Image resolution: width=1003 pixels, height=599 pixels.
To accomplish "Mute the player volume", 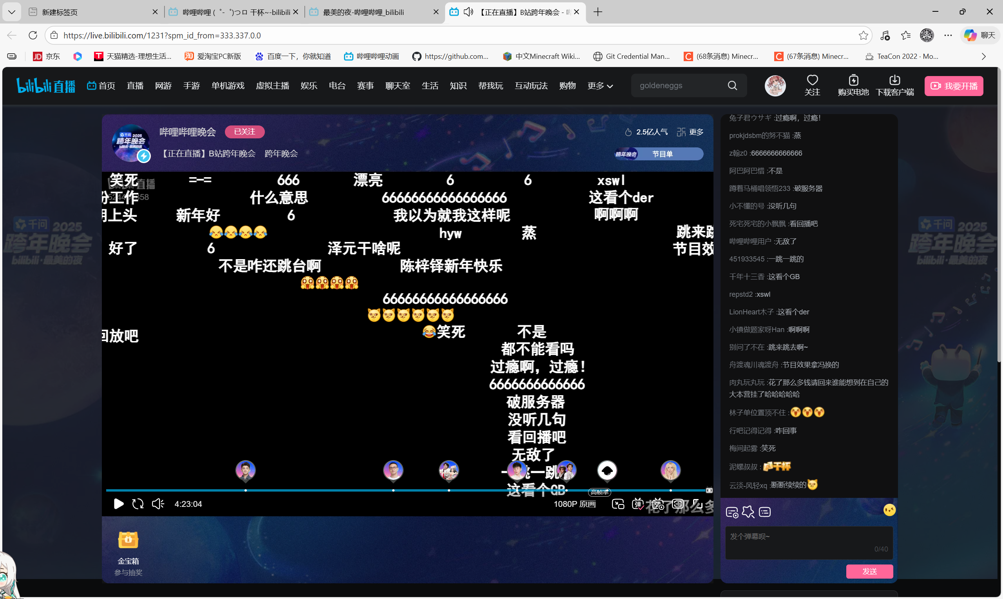I will tap(158, 503).
